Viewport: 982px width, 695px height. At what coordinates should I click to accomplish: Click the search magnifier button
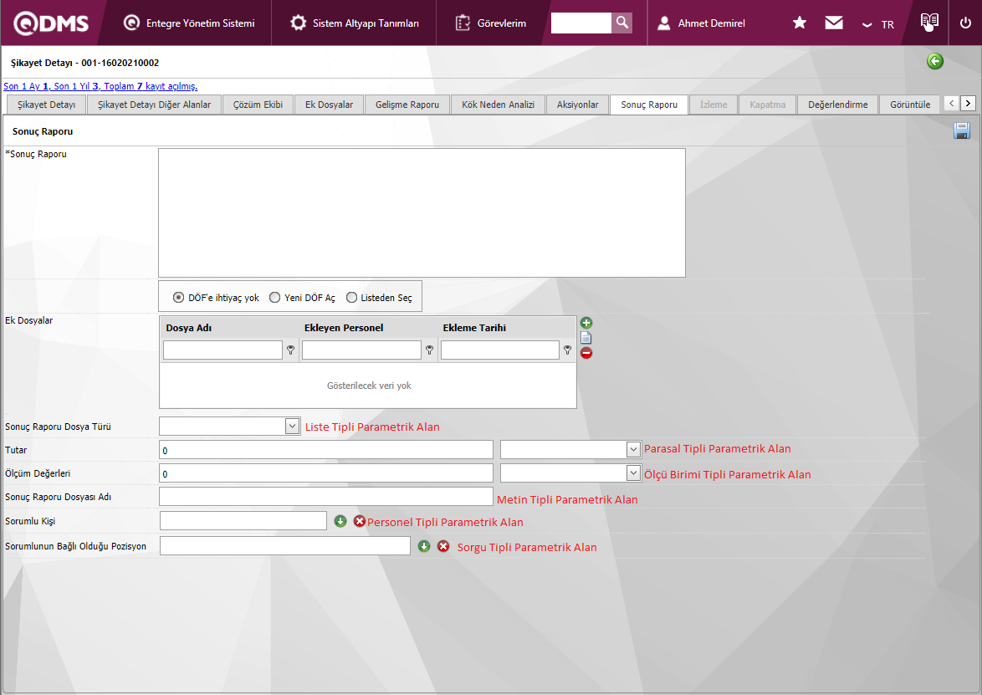click(621, 23)
